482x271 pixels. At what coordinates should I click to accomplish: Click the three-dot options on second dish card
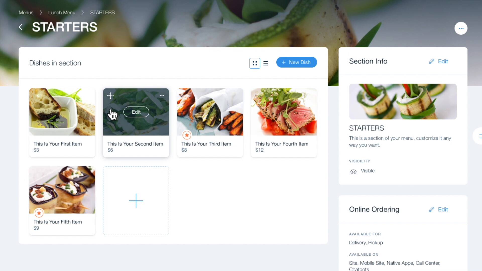162,96
